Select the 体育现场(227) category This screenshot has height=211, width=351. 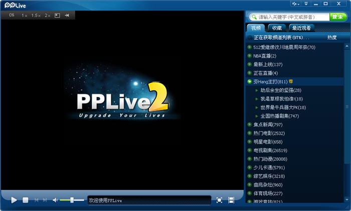click(268, 193)
